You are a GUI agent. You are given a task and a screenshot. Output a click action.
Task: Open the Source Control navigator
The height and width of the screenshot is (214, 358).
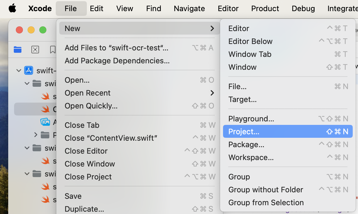(35, 50)
